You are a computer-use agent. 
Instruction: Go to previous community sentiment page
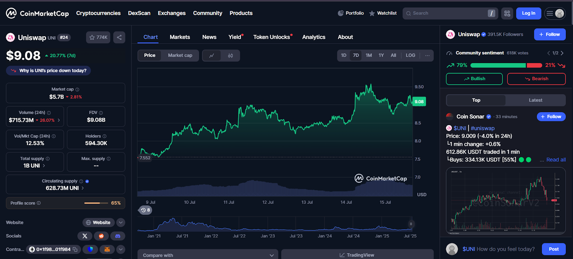pyautogui.click(x=549, y=53)
